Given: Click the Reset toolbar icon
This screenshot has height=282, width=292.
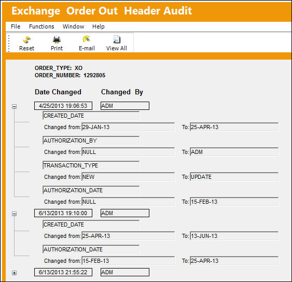Looking at the screenshot, I should [26, 39].
